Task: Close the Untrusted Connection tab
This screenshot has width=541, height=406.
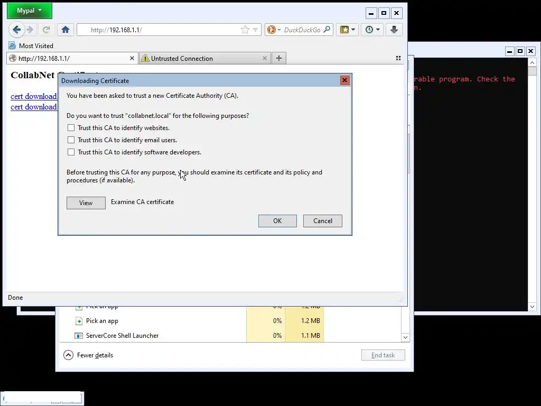Action: (265, 58)
